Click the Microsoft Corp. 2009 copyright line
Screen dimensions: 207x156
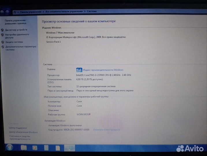tap(86, 37)
